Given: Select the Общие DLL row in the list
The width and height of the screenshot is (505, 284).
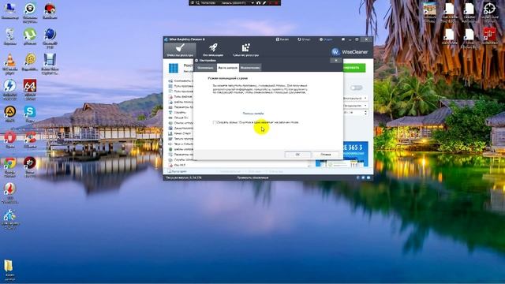Looking at the screenshot, I should click(181, 118).
